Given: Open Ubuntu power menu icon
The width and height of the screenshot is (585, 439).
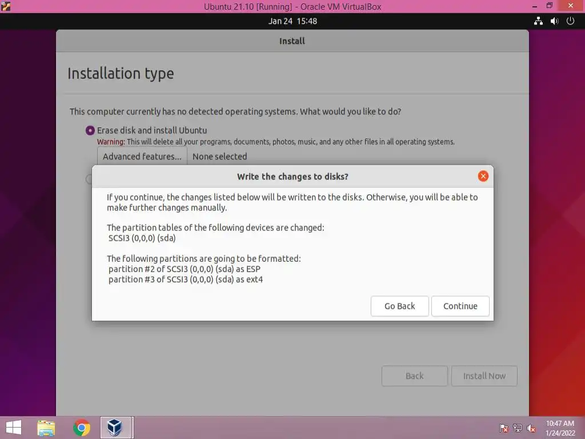Looking at the screenshot, I should (x=571, y=21).
